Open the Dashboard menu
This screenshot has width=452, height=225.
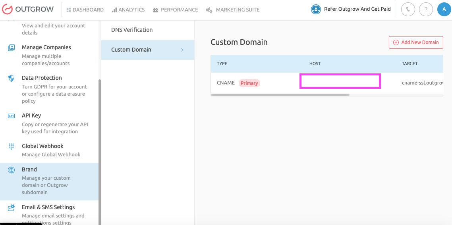(x=85, y=10)
